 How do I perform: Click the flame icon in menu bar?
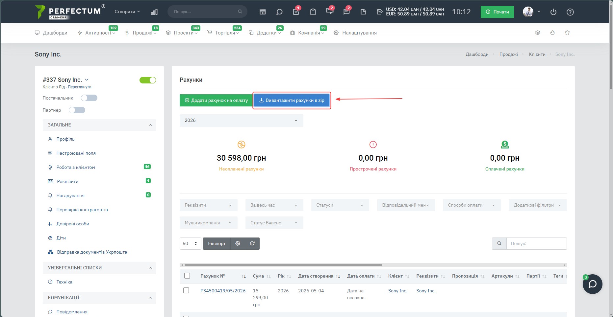pos(552,33)
